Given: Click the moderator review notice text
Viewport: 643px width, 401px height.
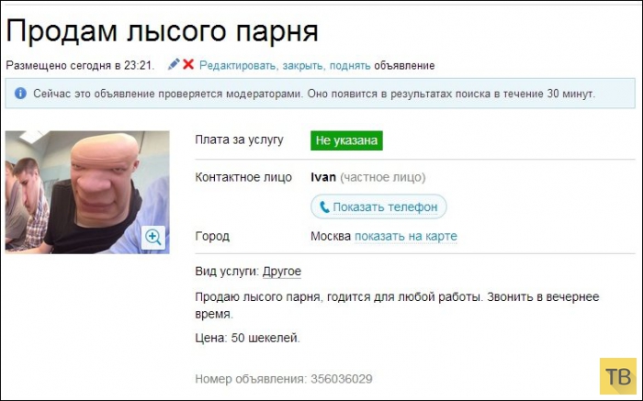Looking at the screenshot, I should click(314, 94).
